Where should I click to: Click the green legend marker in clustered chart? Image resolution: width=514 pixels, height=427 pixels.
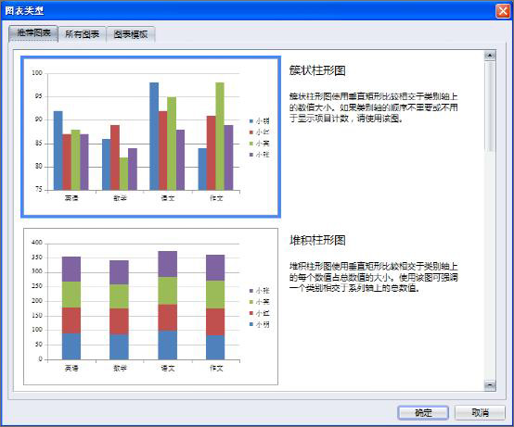click(x=251, y=144)
